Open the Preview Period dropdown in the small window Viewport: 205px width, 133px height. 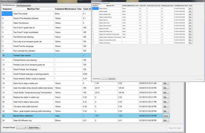click(x=104, y=79)
